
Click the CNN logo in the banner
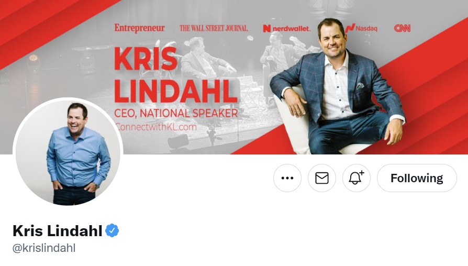402,28
